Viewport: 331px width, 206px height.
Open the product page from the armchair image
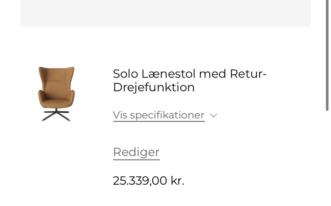click(x=56, y=94)
